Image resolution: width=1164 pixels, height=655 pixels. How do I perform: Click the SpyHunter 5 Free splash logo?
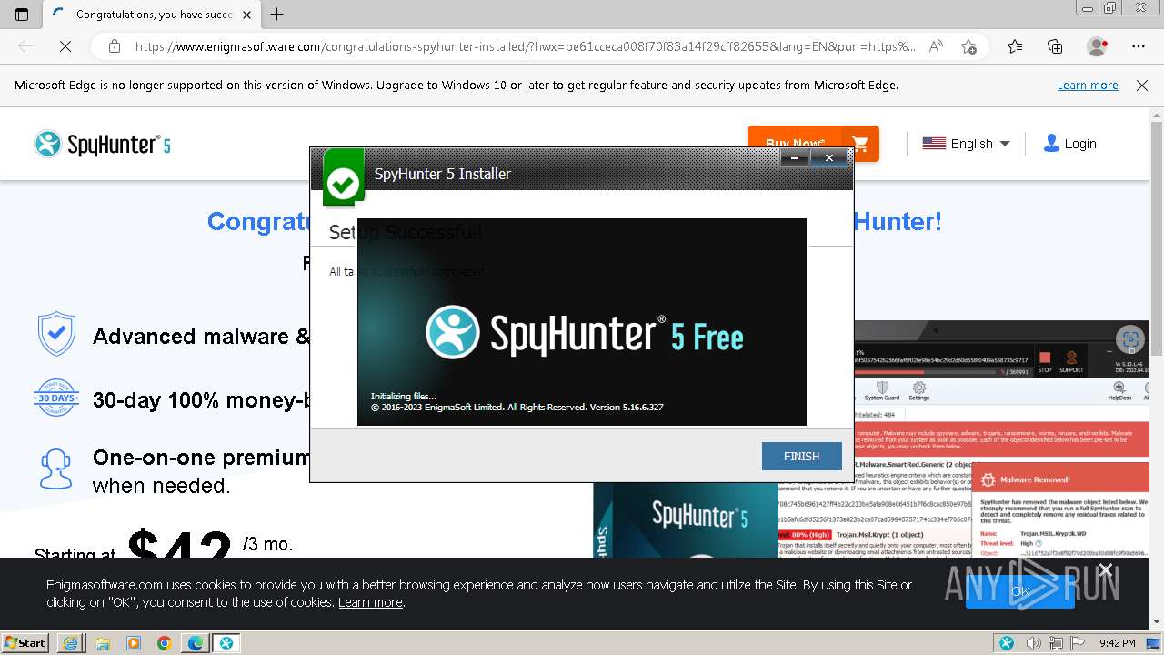click(x=585, y=333)
